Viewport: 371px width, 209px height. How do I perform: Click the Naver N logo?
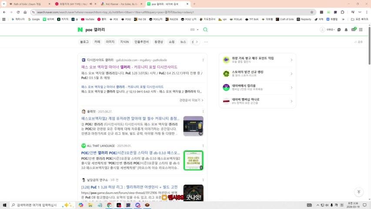pos(80,30)
